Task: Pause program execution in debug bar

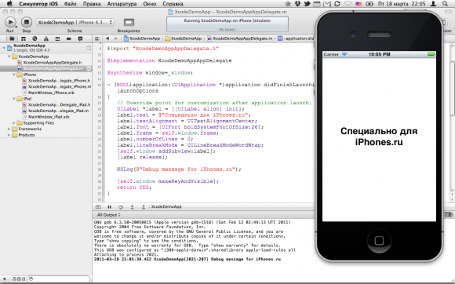Action: click(109, 207)
